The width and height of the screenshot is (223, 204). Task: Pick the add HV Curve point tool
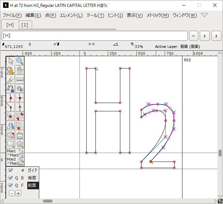coord(20,98)
